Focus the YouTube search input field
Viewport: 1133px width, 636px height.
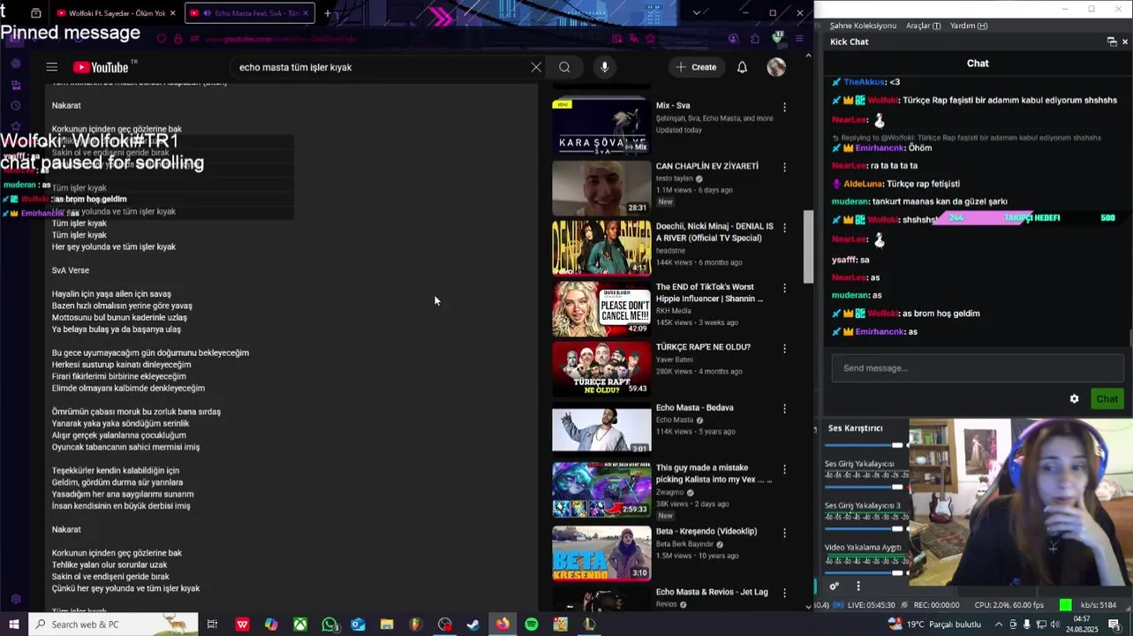click(x=380, y=67)
